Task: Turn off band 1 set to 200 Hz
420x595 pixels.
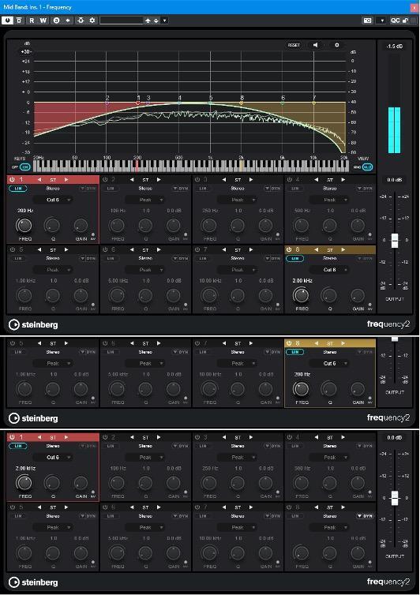Action: 12,179
